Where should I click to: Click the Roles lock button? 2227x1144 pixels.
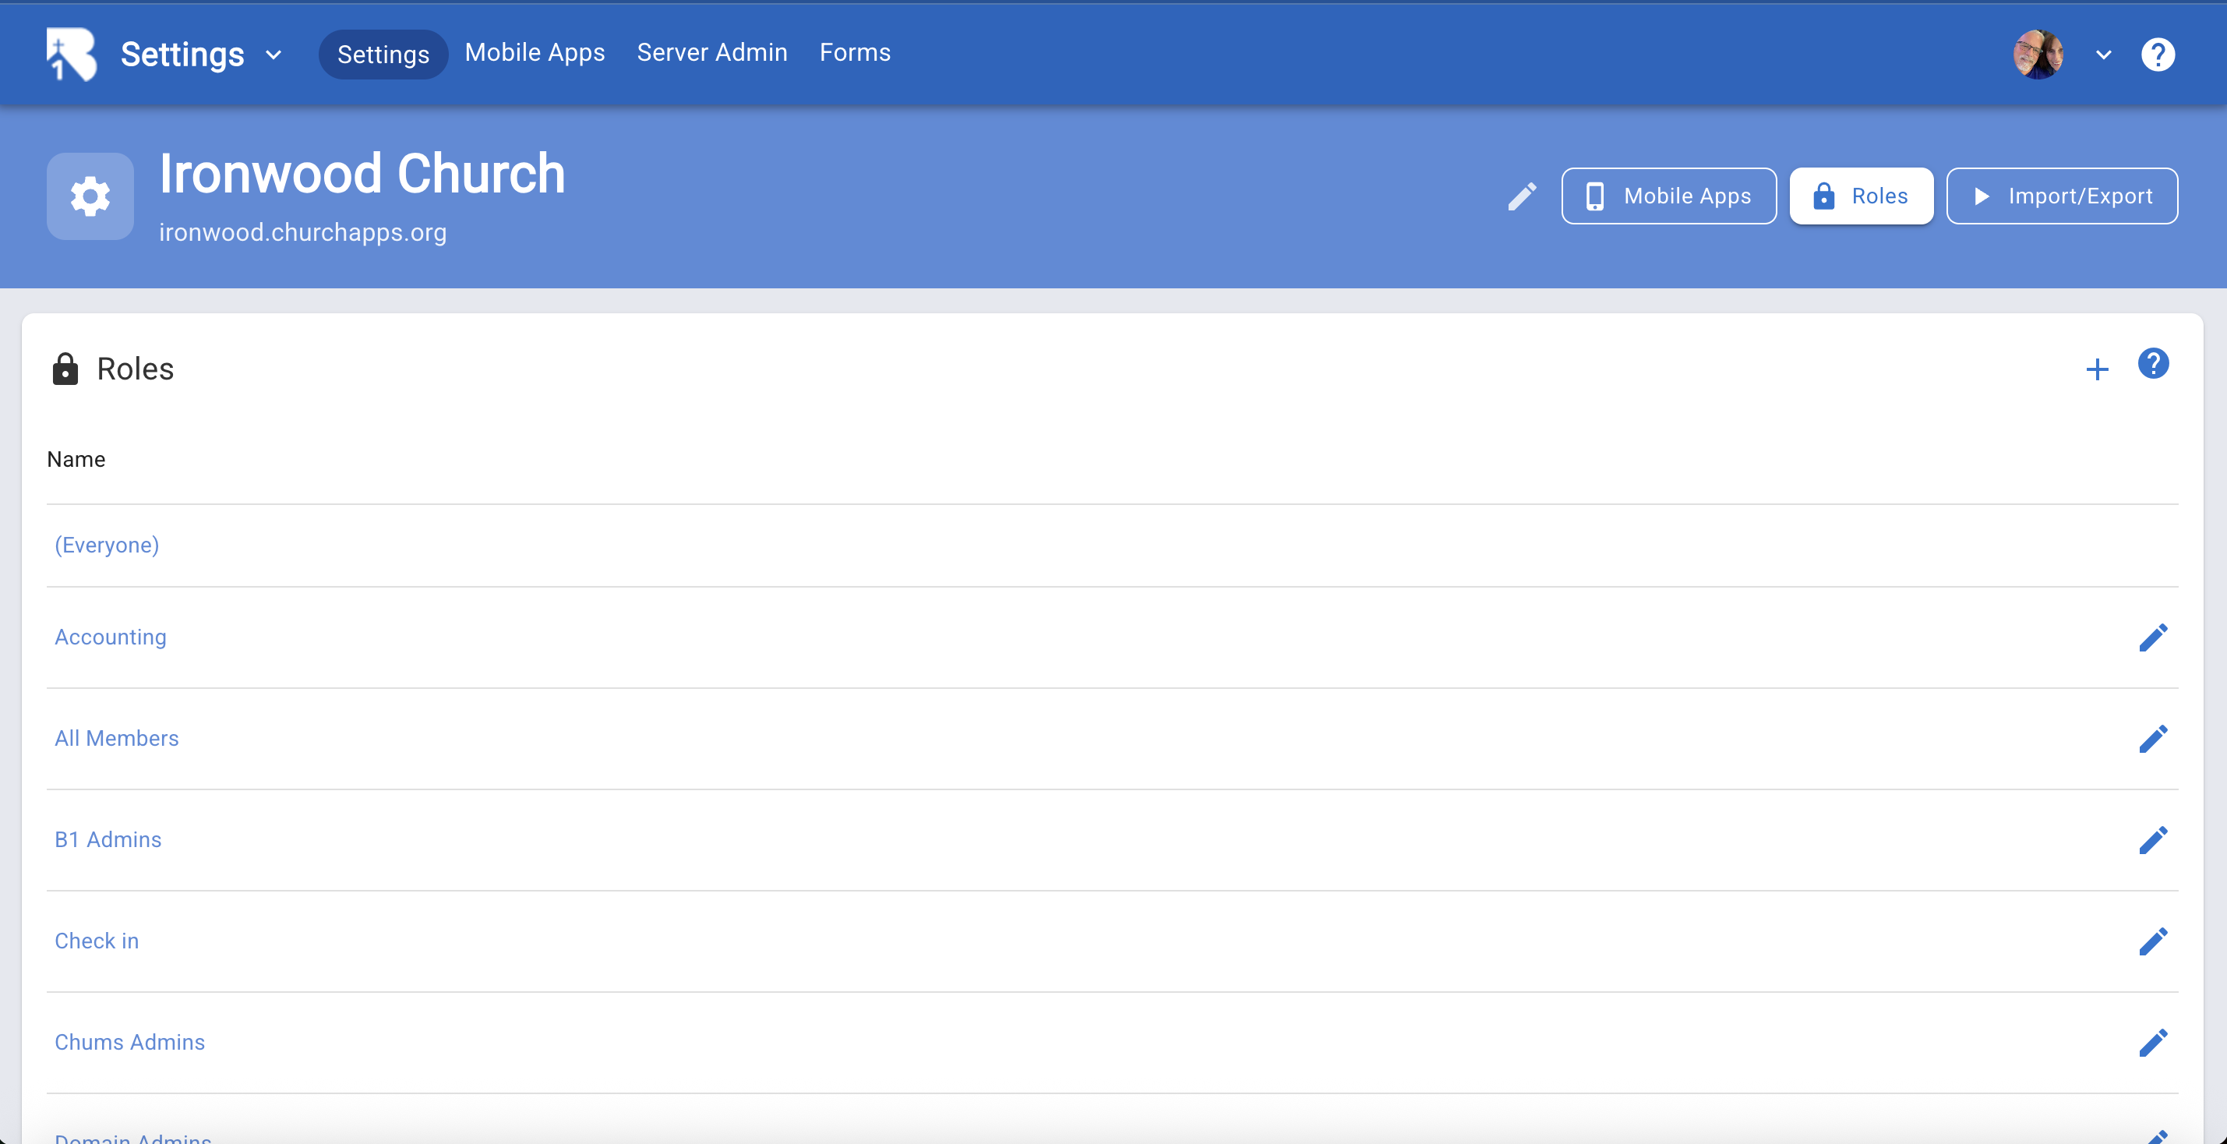coord(1861,196)
